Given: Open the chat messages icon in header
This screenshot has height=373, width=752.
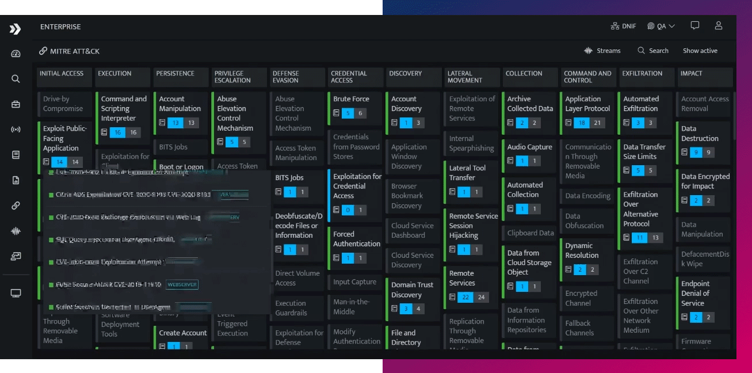Looking at the screenshot, I should point(695,26).
